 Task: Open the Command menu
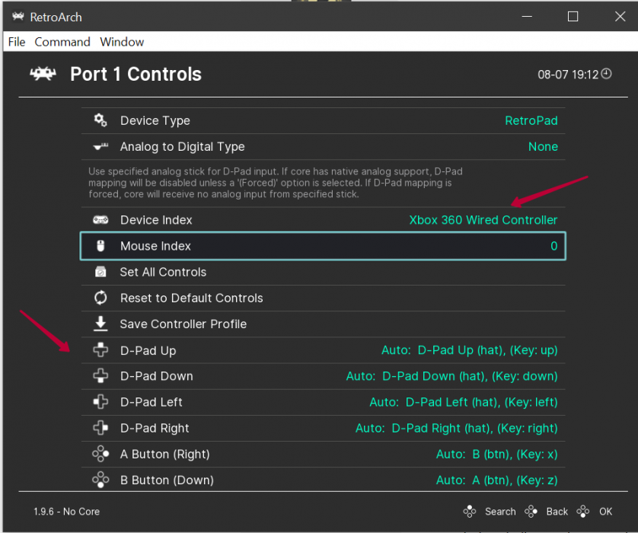62,42
